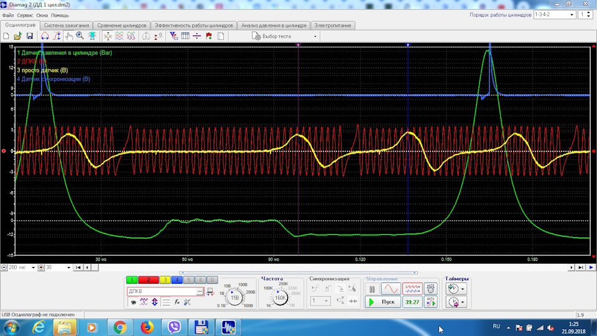Open a saved oscillogram file
Image resolution: width=597 pixels, height=336 pixels.
click(17, 36)
